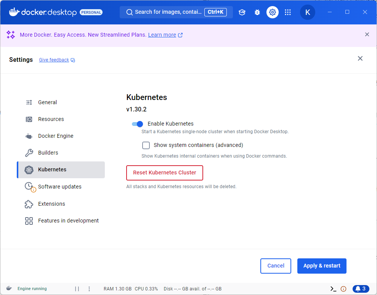Click the search magnifier icon
The width and height of the screenshot is (377, 295).
129,12
